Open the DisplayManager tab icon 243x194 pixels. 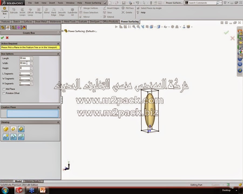(x=24, y=27)
